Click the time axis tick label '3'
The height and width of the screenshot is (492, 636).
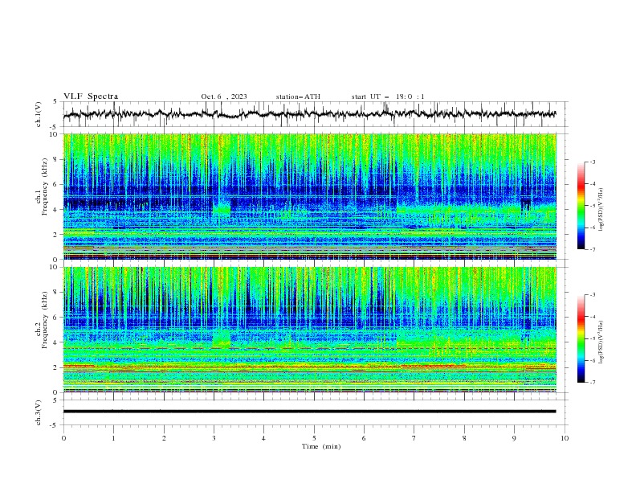tap(214, 438)
